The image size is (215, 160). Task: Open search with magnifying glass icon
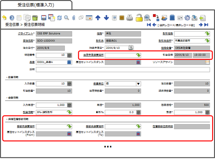pos(67,18)
